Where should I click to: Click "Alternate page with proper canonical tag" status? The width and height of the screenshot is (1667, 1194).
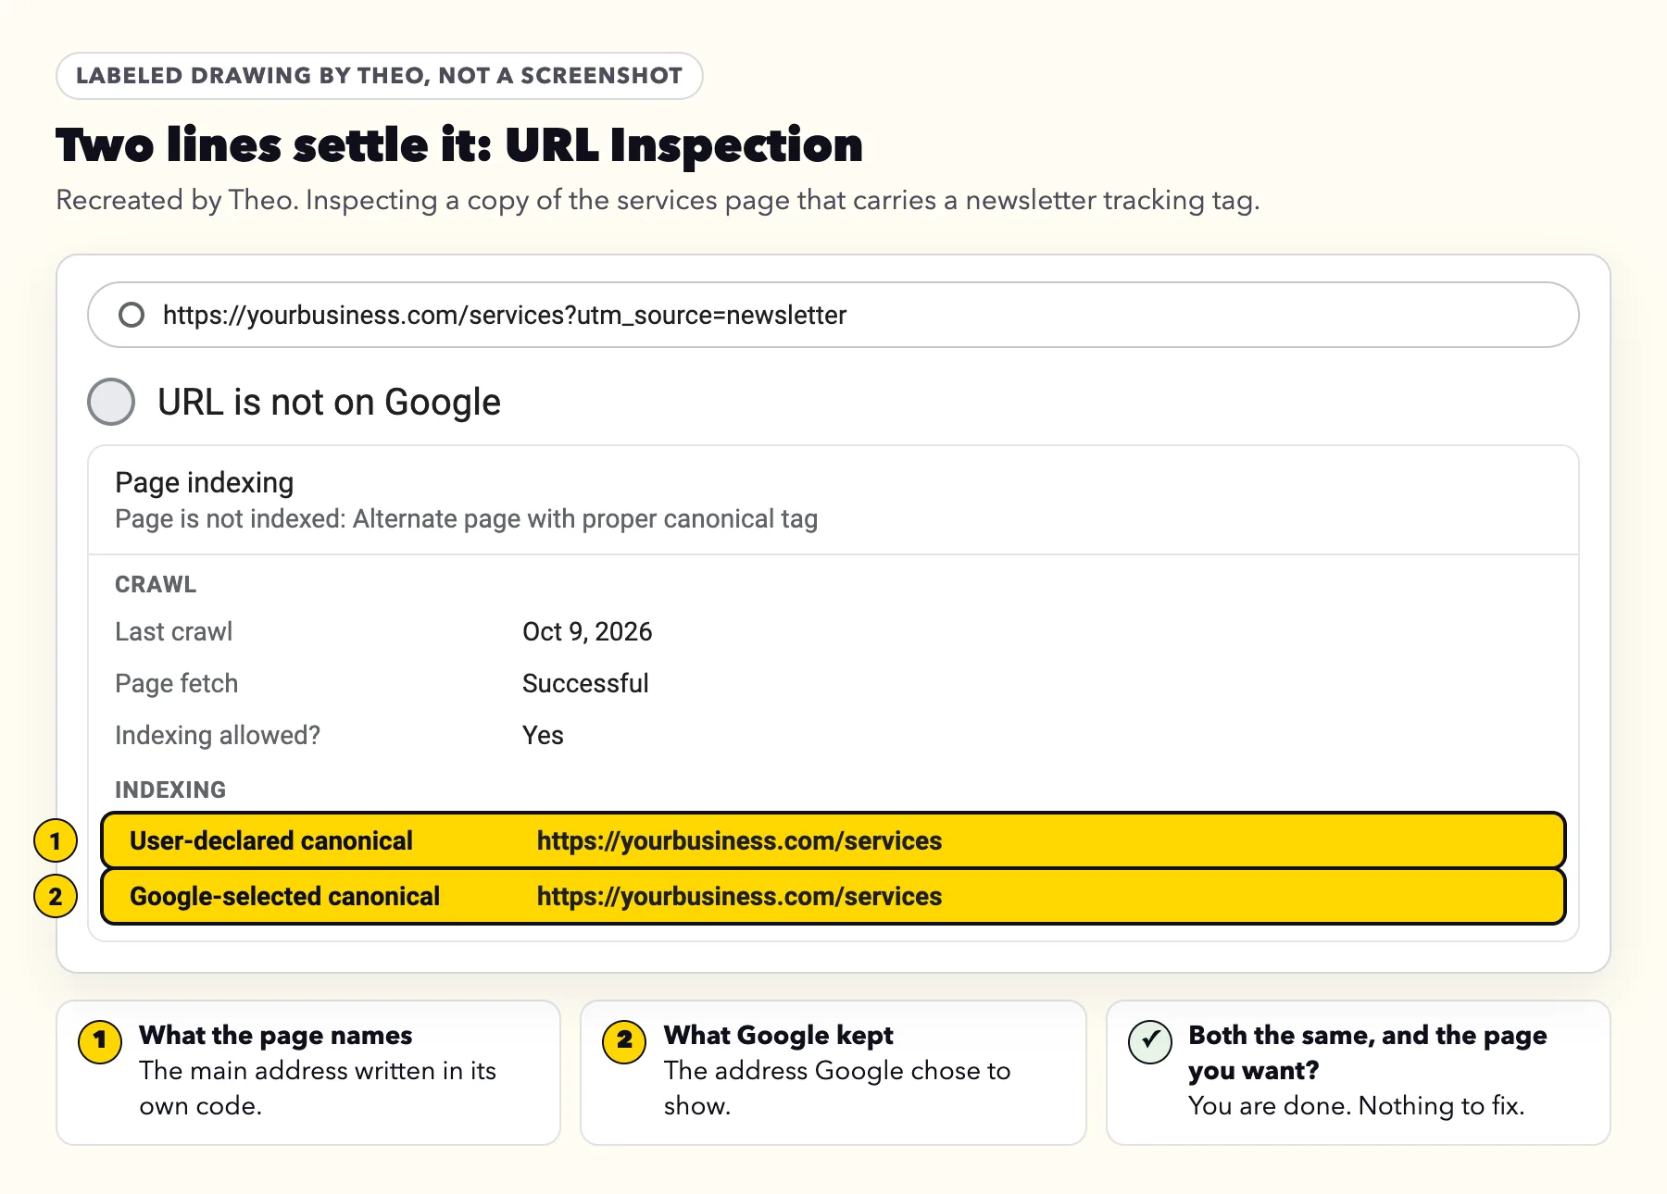[x=585, y=519]
